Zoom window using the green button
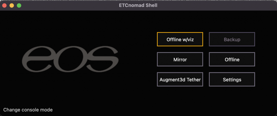 tap(19, 5)
